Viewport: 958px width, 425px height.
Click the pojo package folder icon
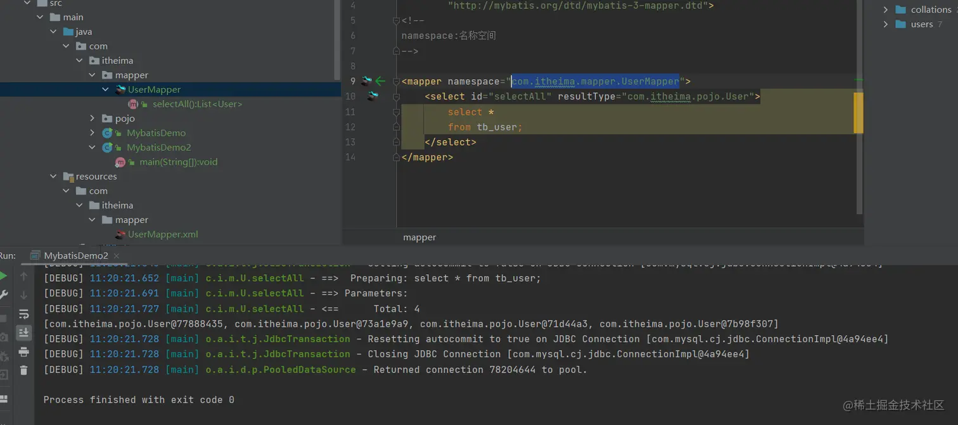coord(107,118)
